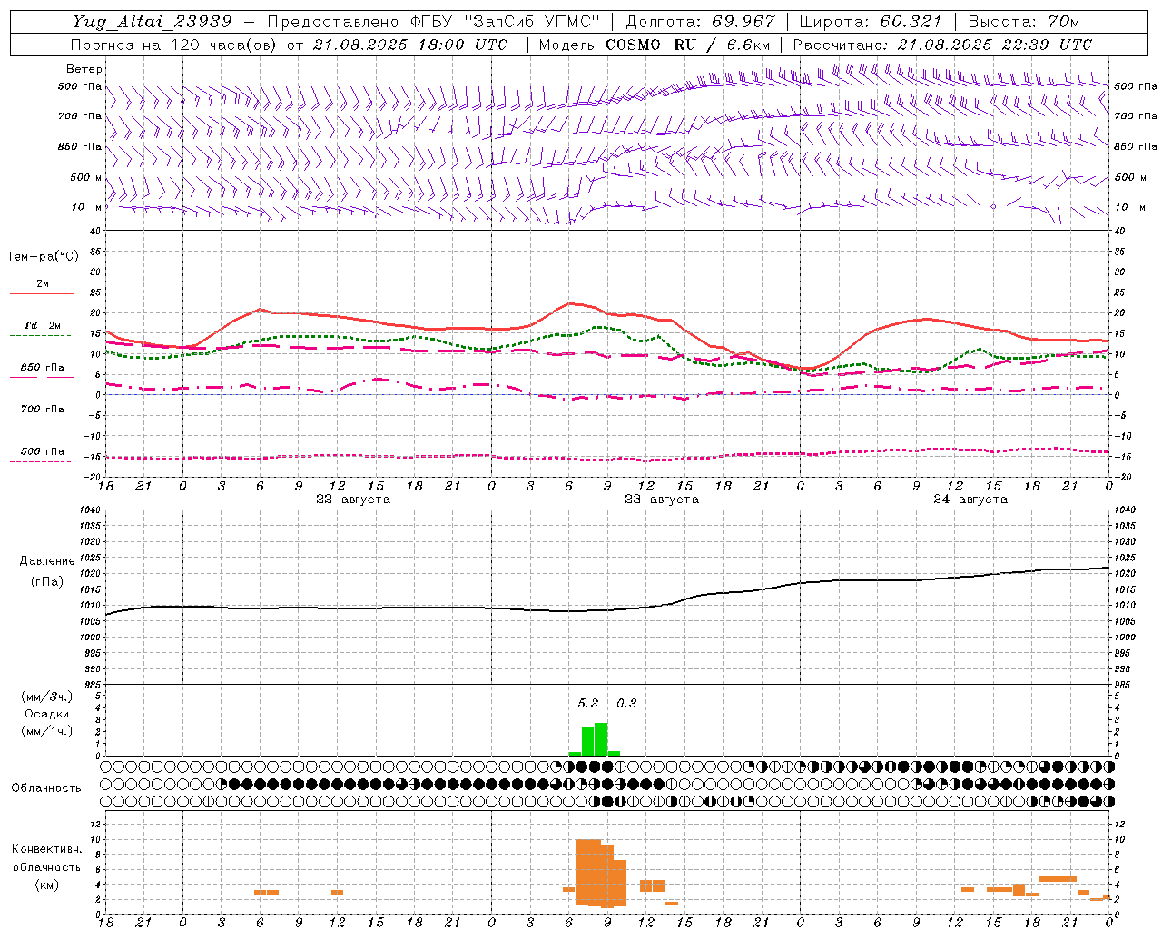Image resolution: width=1162 pixels, height=930 pixels.
Task: Click the 'Прогноз на 120 часа(ов)' header text
Action: click(174, 45)
